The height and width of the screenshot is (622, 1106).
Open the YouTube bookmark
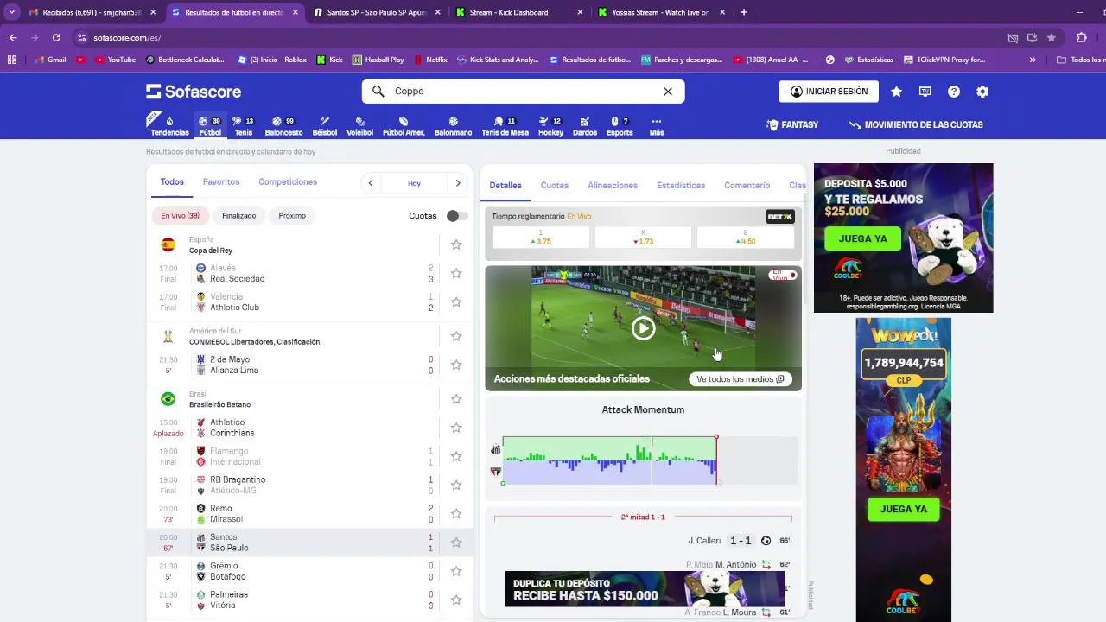point(114,60)
